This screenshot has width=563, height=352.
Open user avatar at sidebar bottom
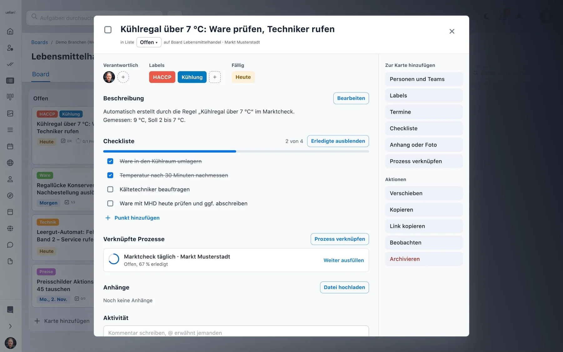tap(11, 343)
